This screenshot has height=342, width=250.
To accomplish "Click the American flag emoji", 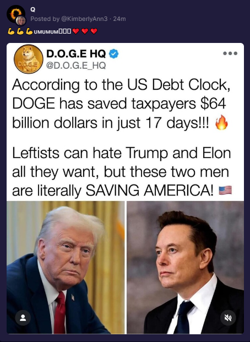I will tap(225, 190).
